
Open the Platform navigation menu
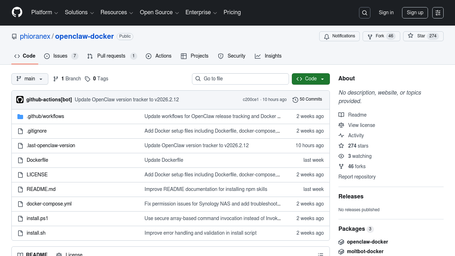tap(44, 12)
